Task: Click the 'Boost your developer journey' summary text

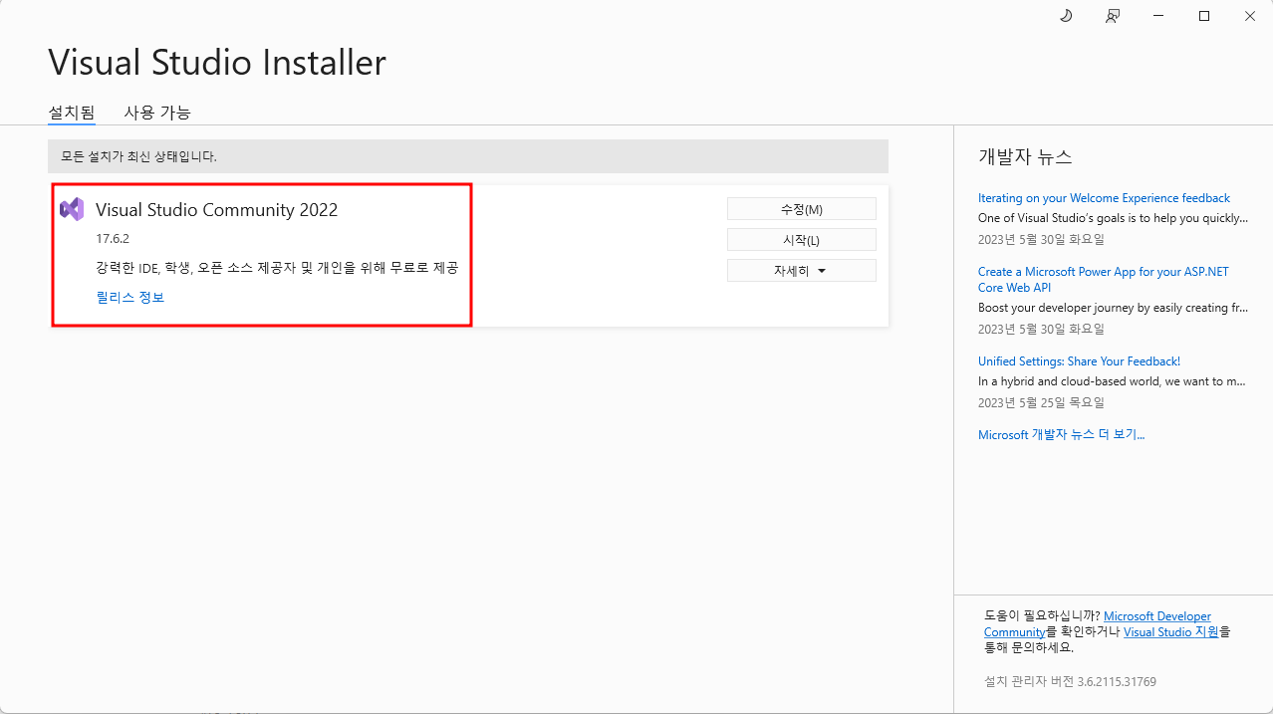Action: click(1113, 308)
